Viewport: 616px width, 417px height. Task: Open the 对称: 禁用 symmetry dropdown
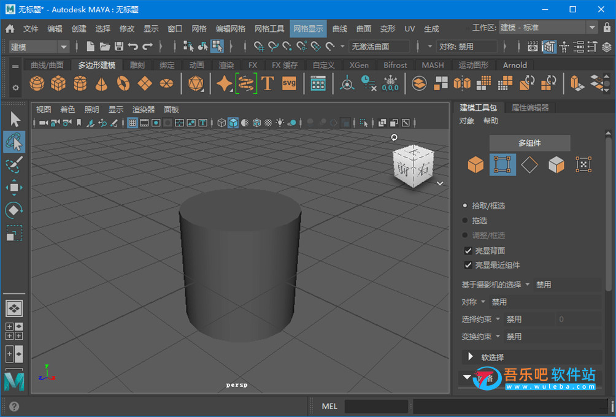[x=467, y=47]
